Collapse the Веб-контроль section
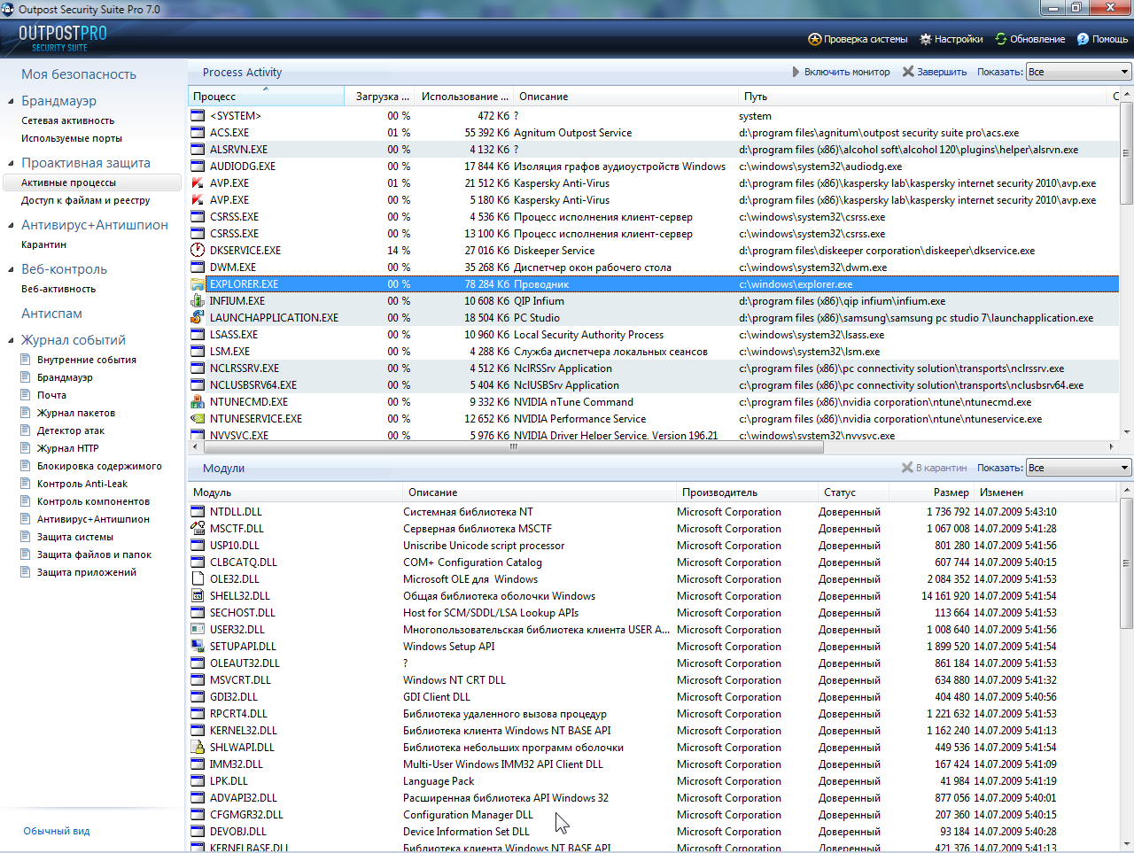1134x853 pixels. coord(11,270)
